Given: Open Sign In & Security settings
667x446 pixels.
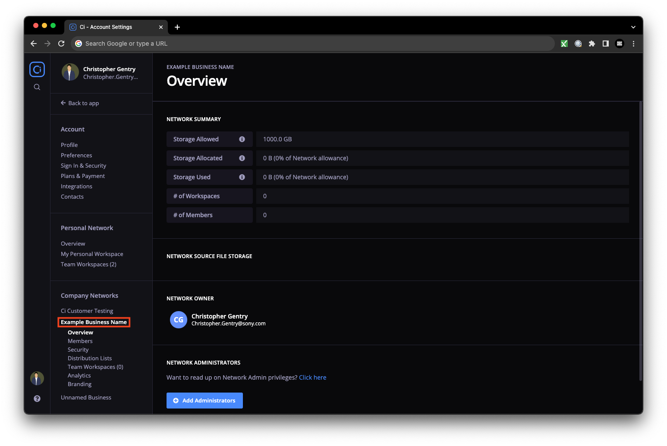Looking at the screenshot, I should [x=83, y=165].
